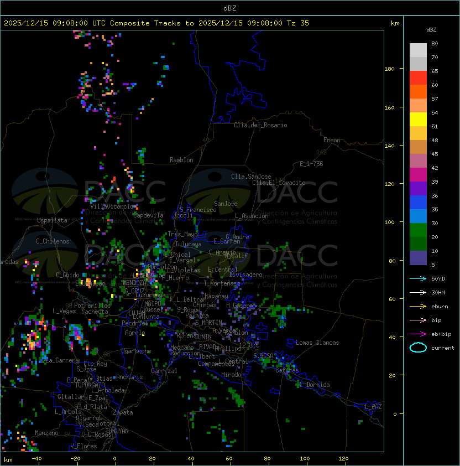Click the Divisadero place label

pyautogui.click(x=246, y=275)
